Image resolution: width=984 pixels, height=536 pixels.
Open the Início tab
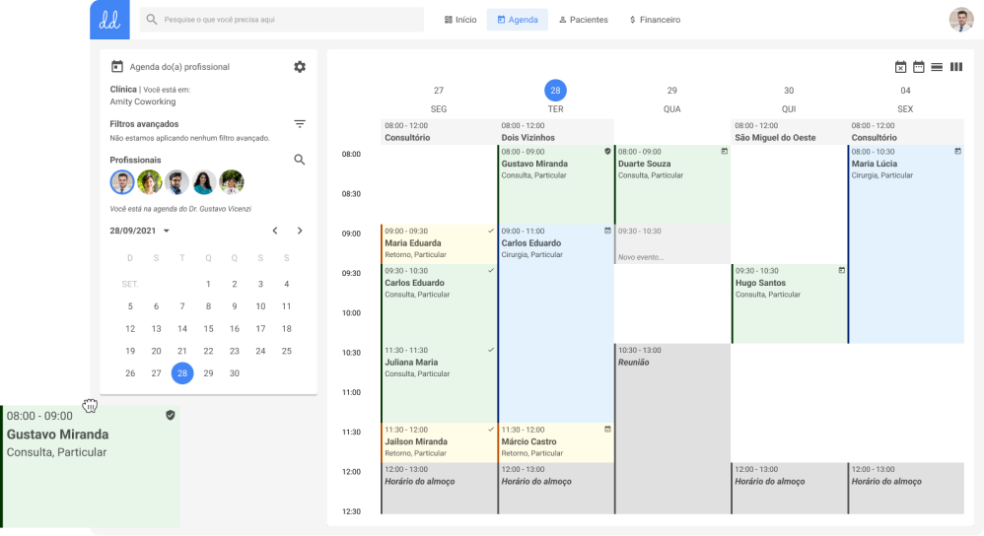(460, 20)
